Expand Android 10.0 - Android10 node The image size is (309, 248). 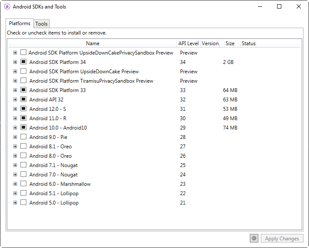tap(15, 128)
